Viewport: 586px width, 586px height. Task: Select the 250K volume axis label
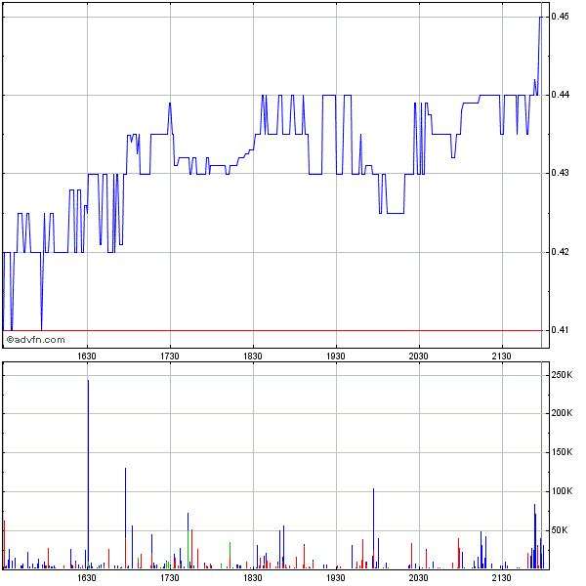pos(562,374)
